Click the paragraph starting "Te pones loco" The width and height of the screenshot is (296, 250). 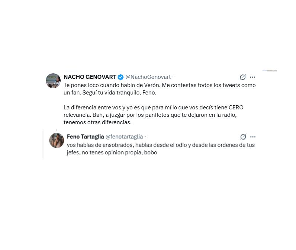(x=160, y=89)
